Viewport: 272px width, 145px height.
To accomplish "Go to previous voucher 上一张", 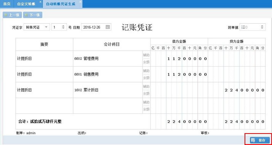I will [x=12, y=15].
